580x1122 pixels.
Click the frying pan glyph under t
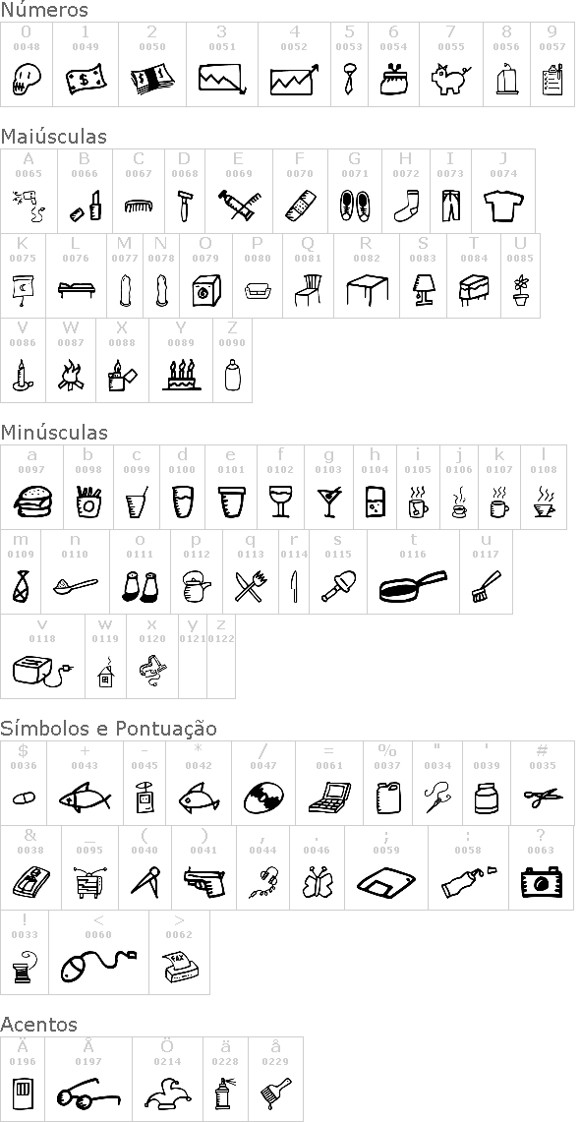[413, 587]
